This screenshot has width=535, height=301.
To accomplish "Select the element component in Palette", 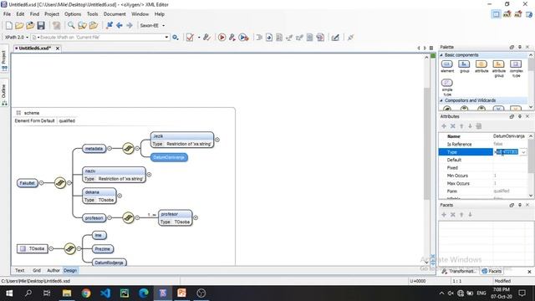I will click(447, 66).
